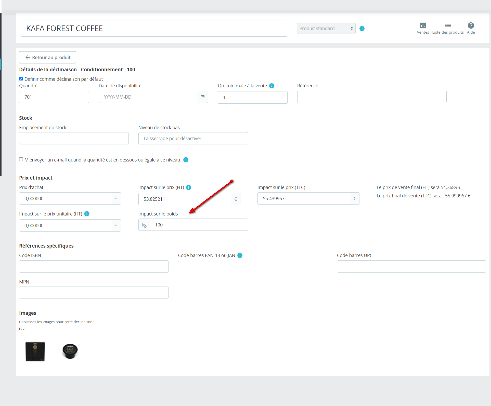Screen dimensions: 491x406
Task: Click the MPN input field
Action: [94, 293]
